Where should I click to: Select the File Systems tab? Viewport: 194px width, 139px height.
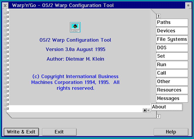(172, 39)
